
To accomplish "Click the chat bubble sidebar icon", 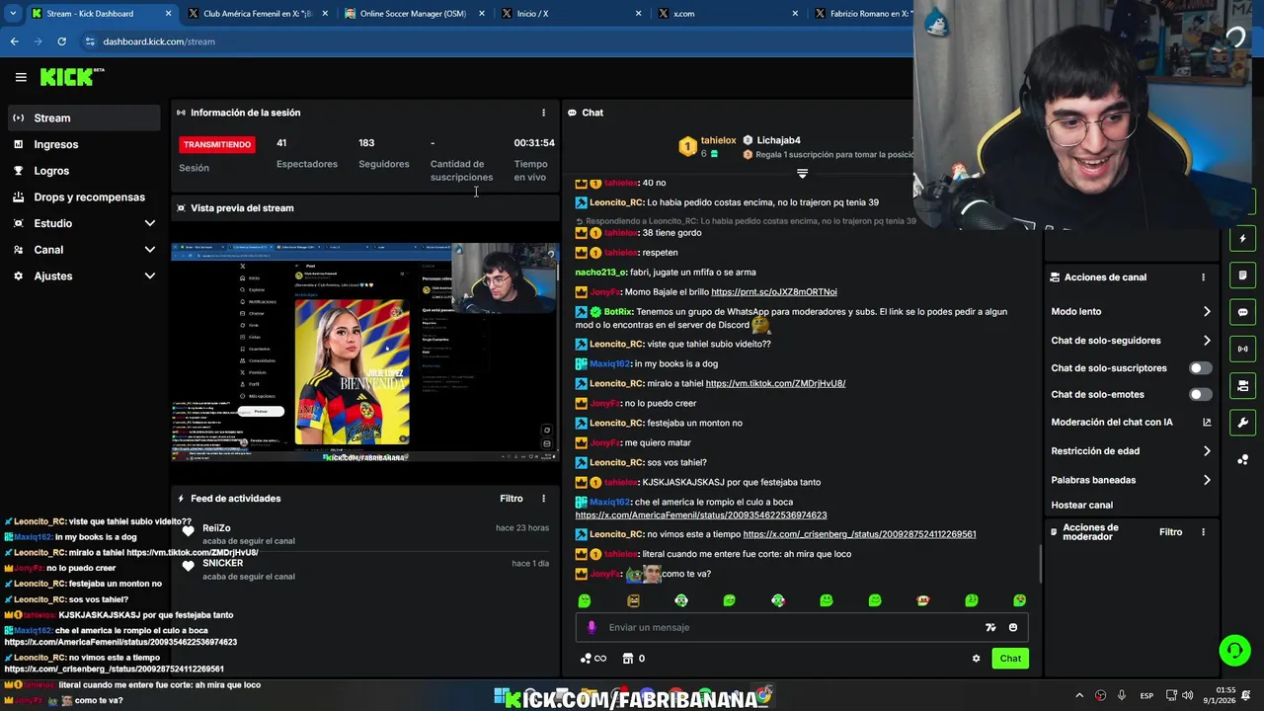I will 1242,312.
